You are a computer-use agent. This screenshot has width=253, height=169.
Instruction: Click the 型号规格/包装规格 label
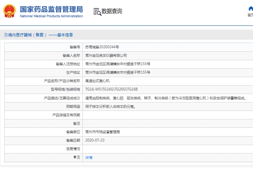(66, 89)
